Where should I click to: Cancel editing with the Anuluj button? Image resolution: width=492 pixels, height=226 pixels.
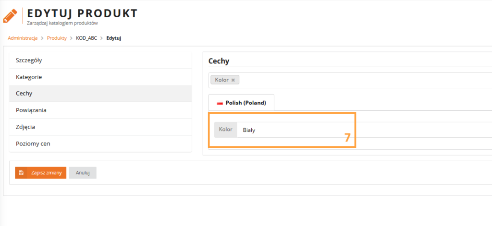pos(83,173)
